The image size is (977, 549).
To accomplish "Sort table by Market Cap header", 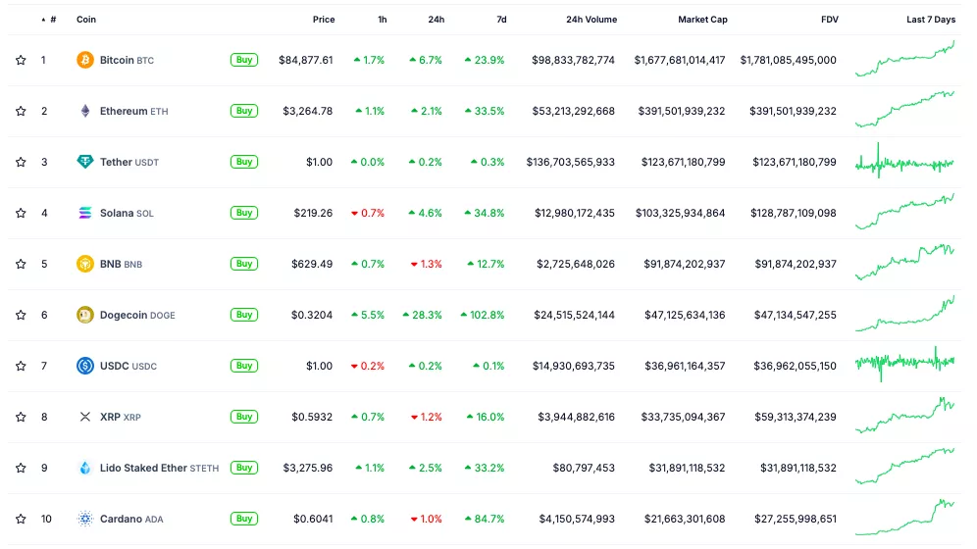I will 701,20.
